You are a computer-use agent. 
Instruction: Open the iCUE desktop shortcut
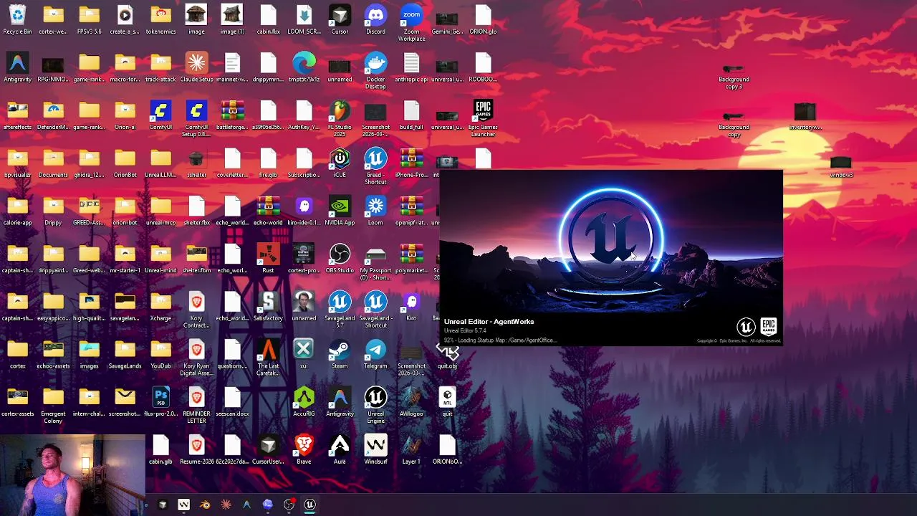tap(340, 163)
